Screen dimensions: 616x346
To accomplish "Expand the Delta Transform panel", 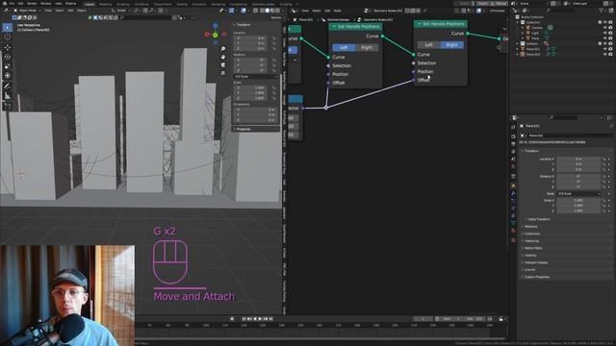I will click(539, 219).
